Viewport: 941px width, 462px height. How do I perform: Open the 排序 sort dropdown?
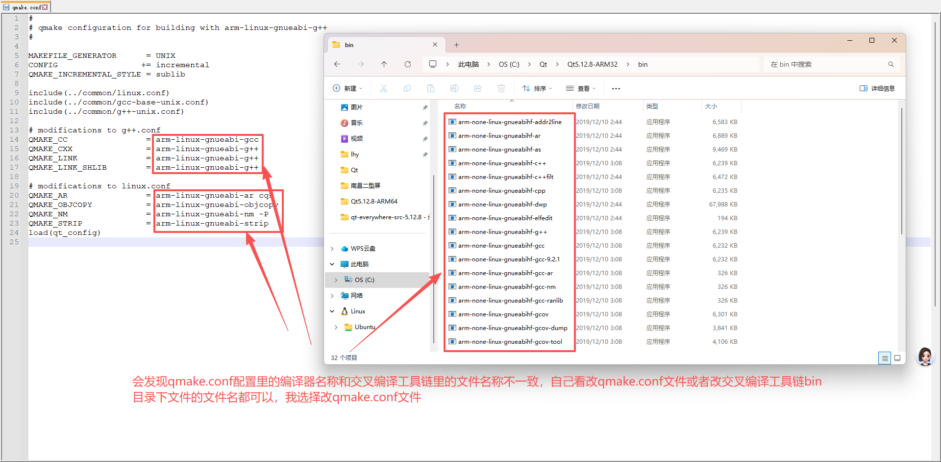tap(537, 88)
